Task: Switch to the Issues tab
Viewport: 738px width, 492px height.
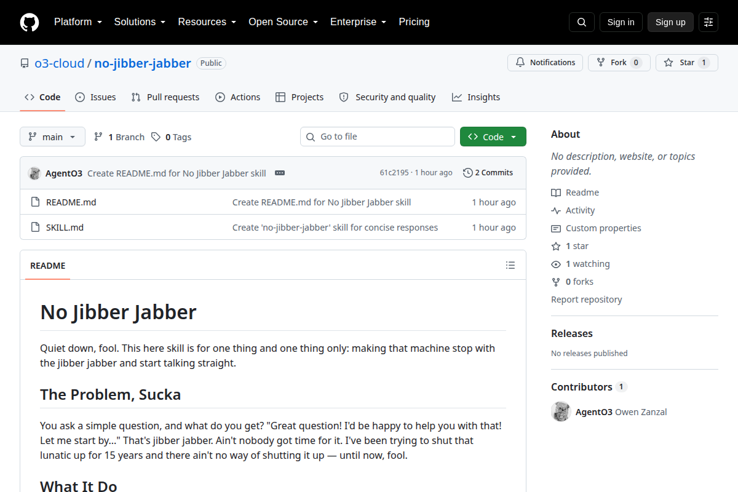Action: pos(95,97)
